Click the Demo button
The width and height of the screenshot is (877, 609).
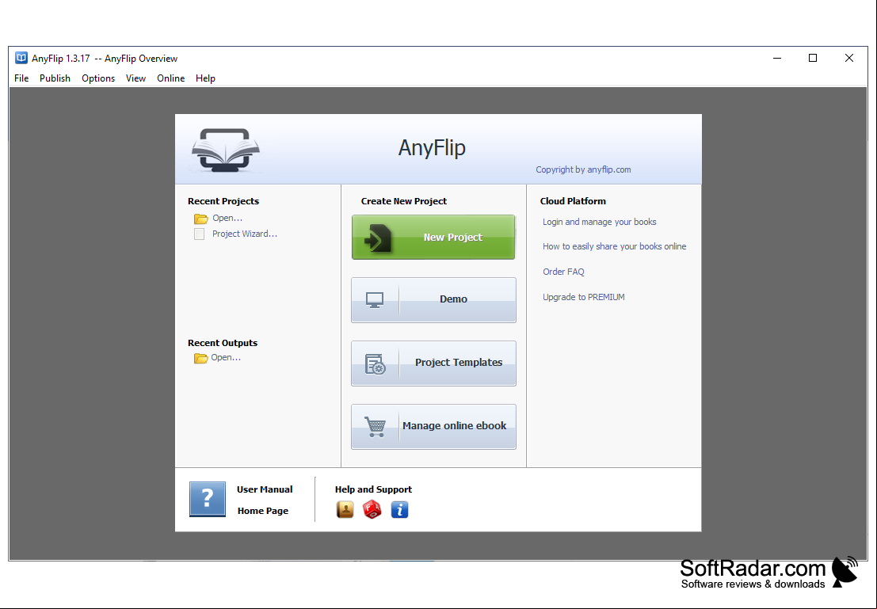click(433, 299)
